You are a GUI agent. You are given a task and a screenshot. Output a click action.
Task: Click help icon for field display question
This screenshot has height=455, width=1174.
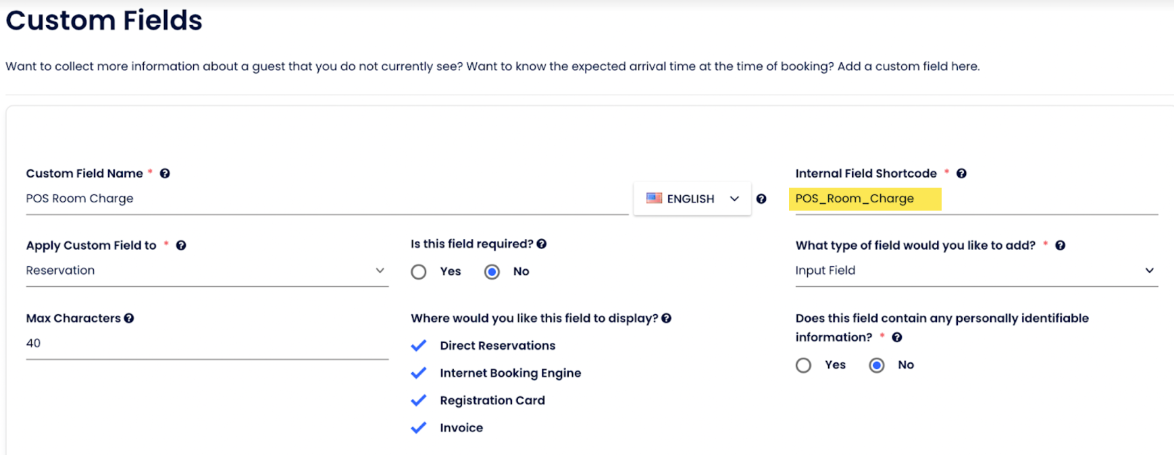click(x=667, y=319)
